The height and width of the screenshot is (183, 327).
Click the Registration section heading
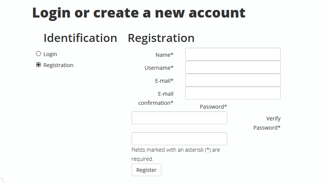[161, 38]
